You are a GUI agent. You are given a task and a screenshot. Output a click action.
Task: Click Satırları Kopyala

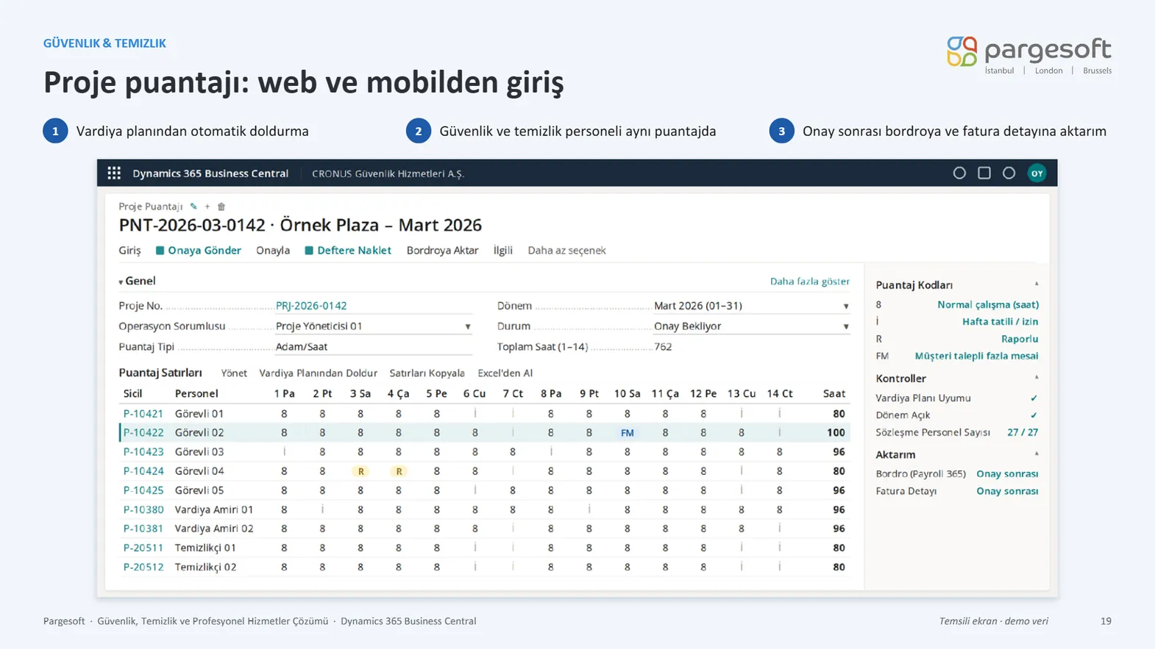[427, 373]
